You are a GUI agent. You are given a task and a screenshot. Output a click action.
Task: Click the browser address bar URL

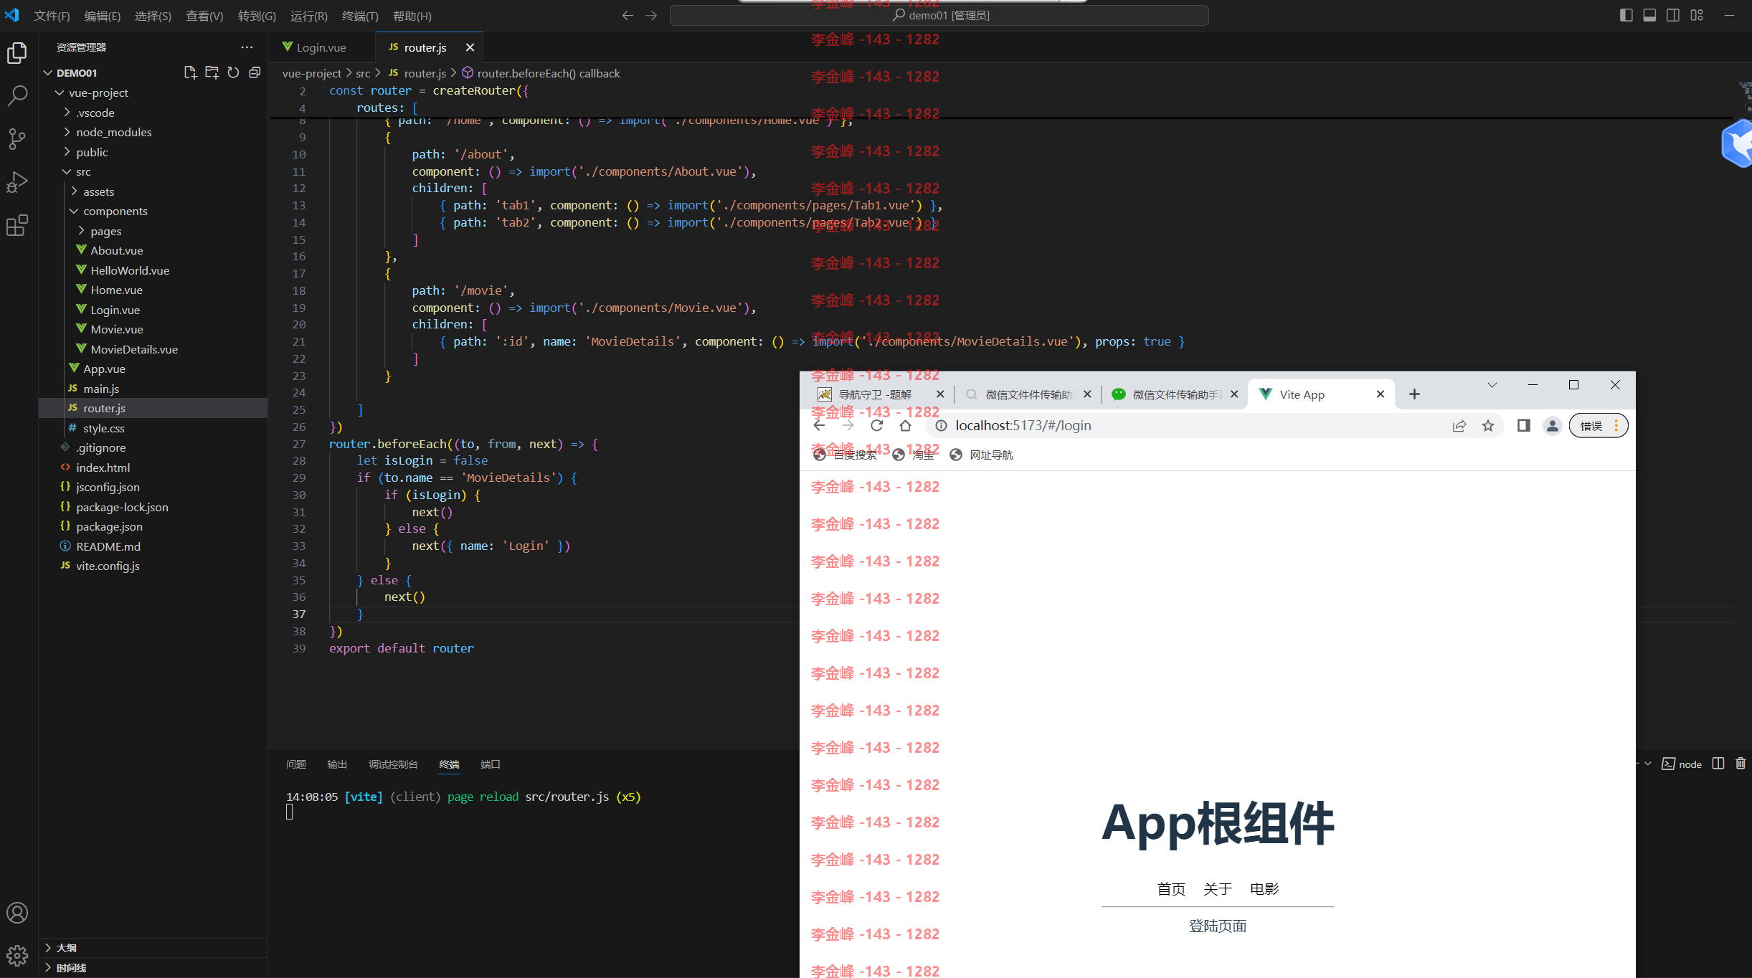[x=1023, y=425]
